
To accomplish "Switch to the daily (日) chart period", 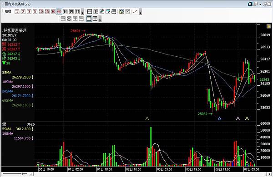I will tap(65, 12).
